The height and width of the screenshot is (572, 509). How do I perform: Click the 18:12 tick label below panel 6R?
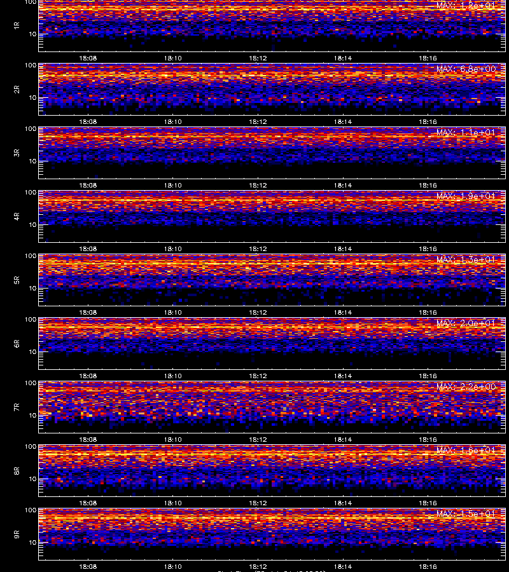coord(258,376)
